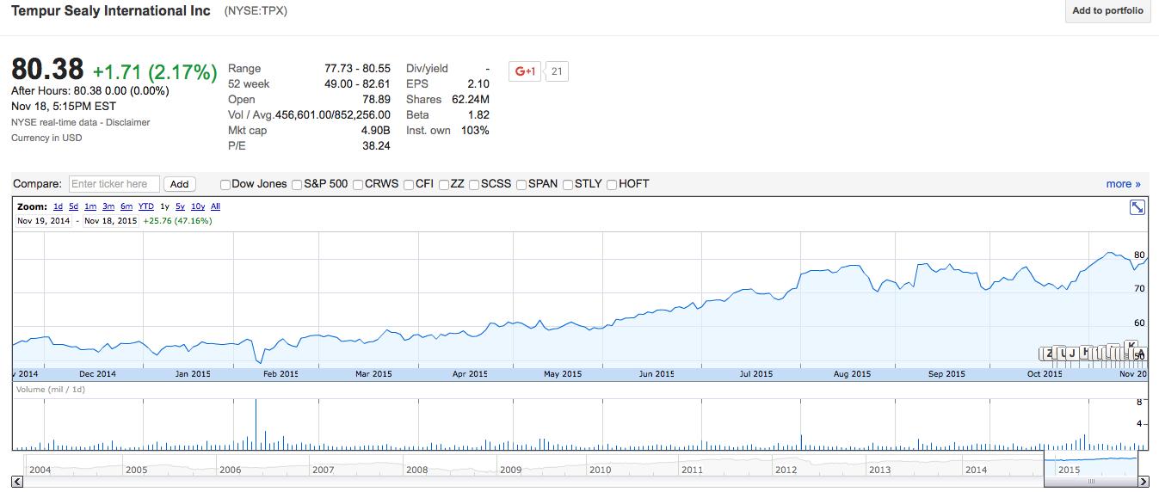Click the timeline range slider handle
This screenshot has width=1159, height=492.
(1091, 482)
